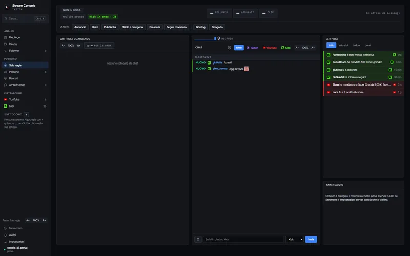Decrease text with A- in viewers panel
The image size is (410, 256).
pyautogui.click(x=63, y=46)
